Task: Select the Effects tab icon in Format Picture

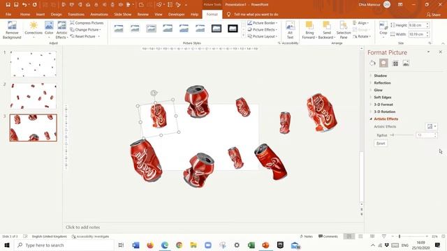Action: (383, 63)
